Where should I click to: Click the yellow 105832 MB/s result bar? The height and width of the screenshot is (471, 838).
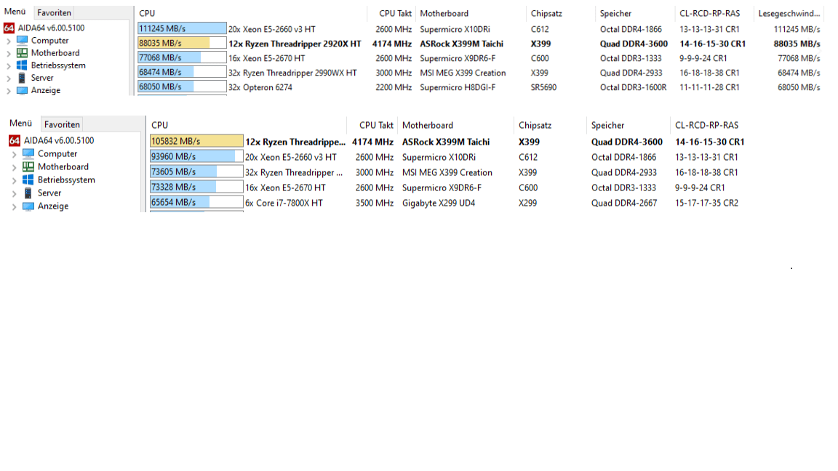(196, 141)
